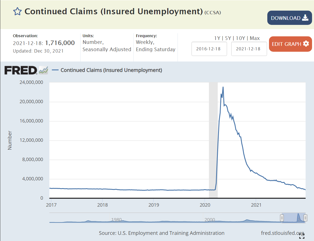Screen dimensions: 314x241
Task: Click the blue legend line marker
Action: click(x=55, y=70)
